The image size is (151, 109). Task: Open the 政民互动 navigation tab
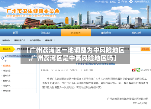tap(137, 33)
